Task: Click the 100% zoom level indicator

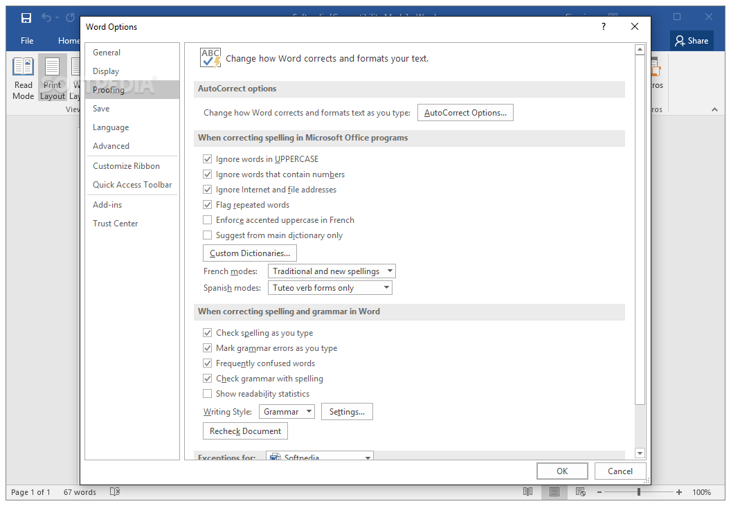Action: click(701, 492)
